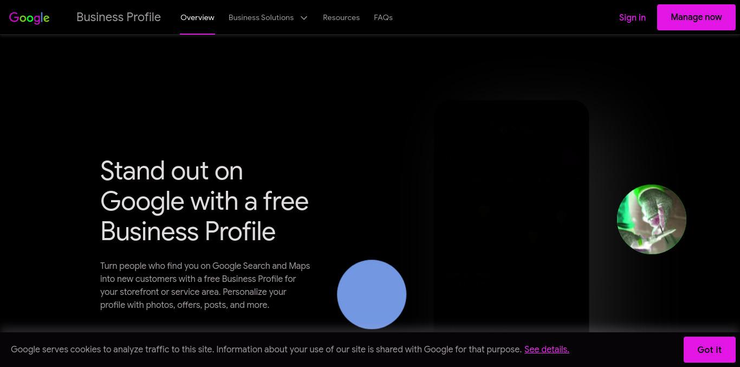This screenshot has width=740, height=367.
Task: Click the dark phone mockup image
Action: (x=511, y=216)
